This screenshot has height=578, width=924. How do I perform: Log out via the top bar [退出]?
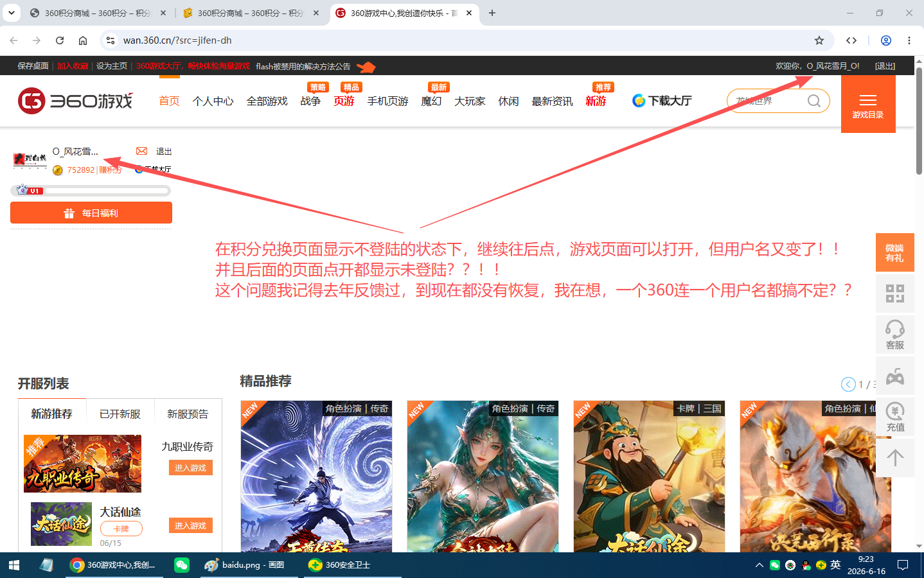[x=885, y=66]
